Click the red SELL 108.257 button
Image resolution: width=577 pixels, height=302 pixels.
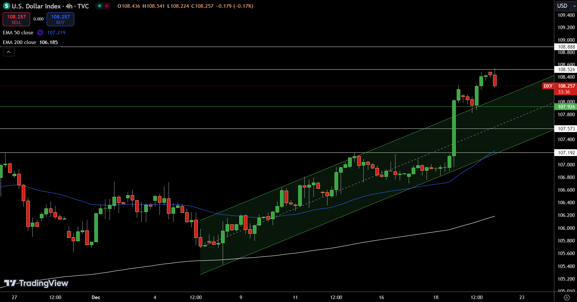(x=16, y=19)
